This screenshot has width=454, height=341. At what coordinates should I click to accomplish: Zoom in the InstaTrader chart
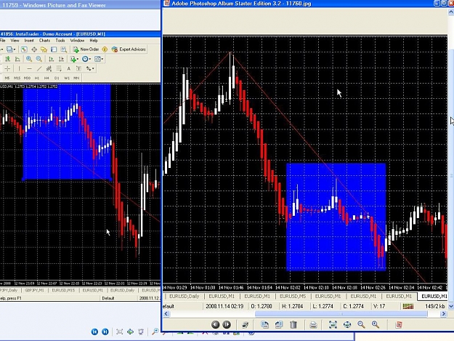click(29, 59)
